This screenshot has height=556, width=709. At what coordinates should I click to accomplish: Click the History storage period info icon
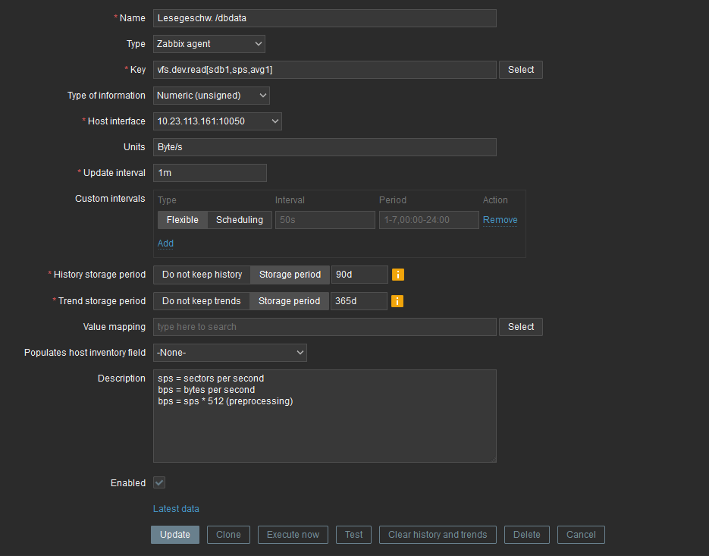(398, 275)
